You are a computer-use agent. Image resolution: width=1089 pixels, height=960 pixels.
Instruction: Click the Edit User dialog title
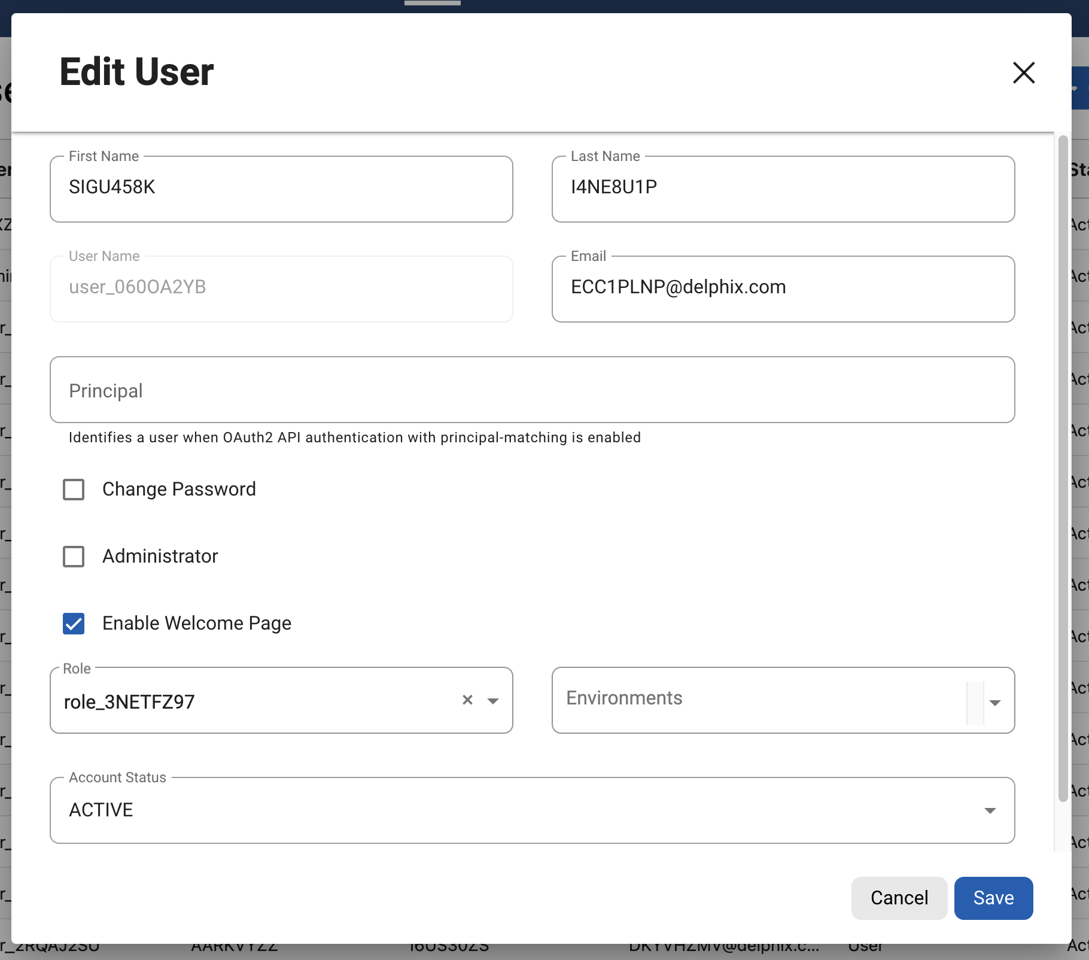pyautogui.click(x=136, y=72)
